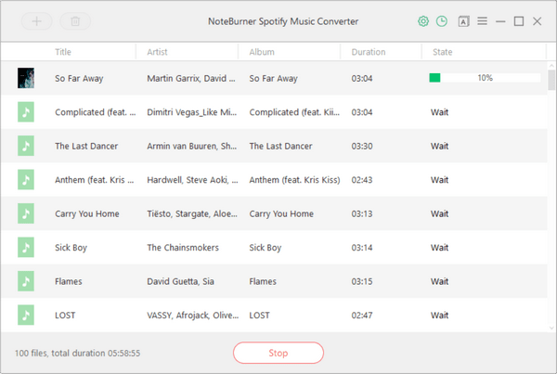557x374 pixels.
Task: Click the Add (plus) button
Action: click(36, 21)
